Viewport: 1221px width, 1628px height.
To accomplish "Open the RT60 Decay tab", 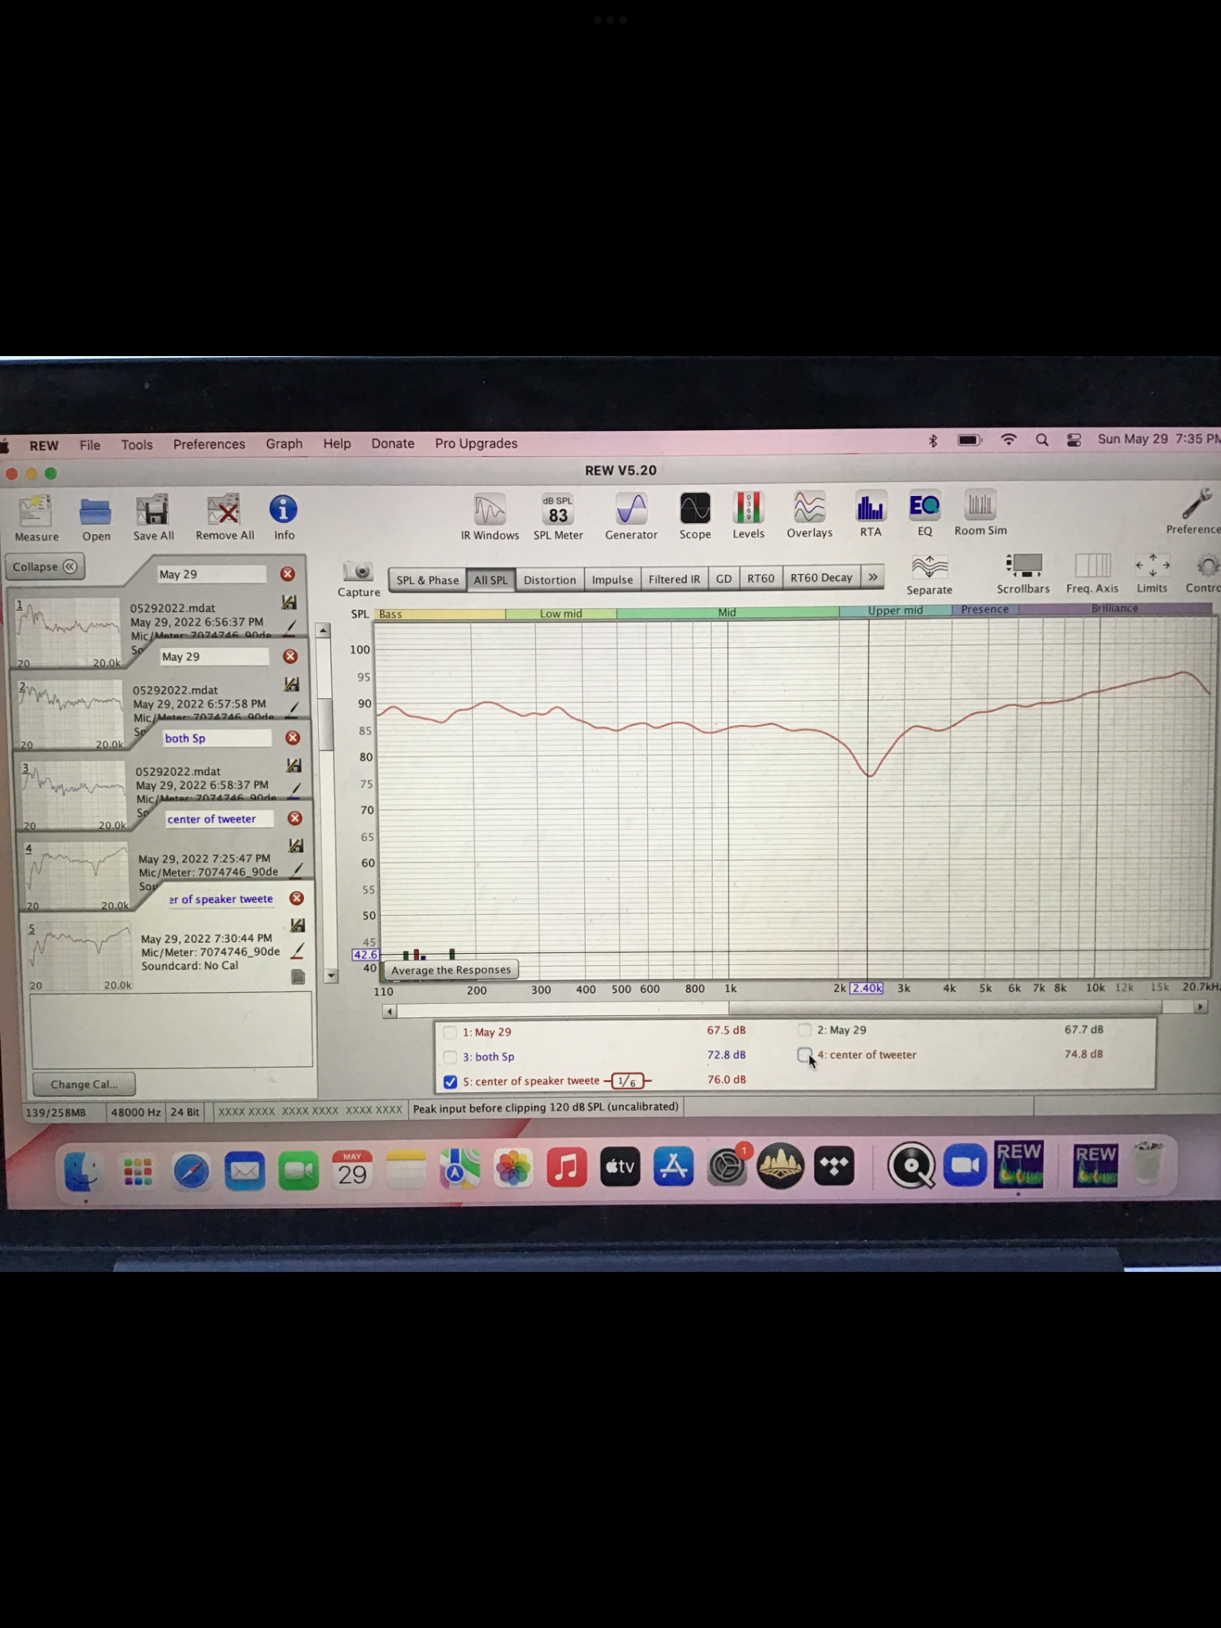I will tap(821, 577).
